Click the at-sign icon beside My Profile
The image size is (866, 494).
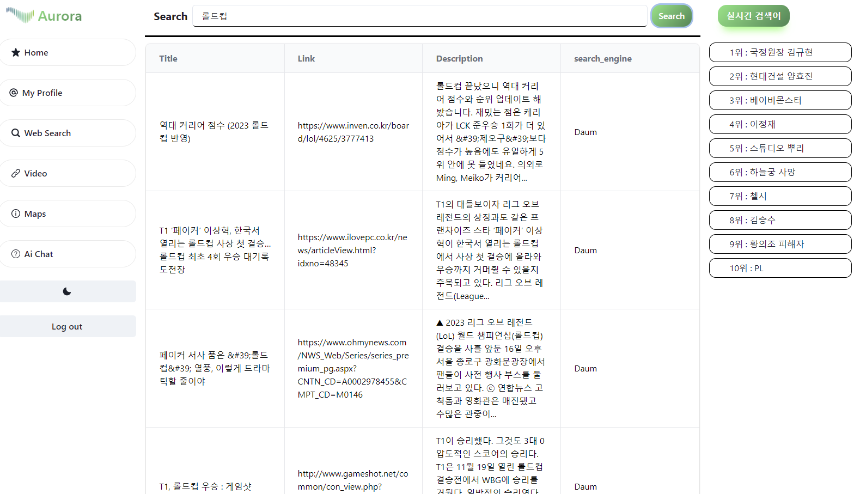tap(14, 93)
